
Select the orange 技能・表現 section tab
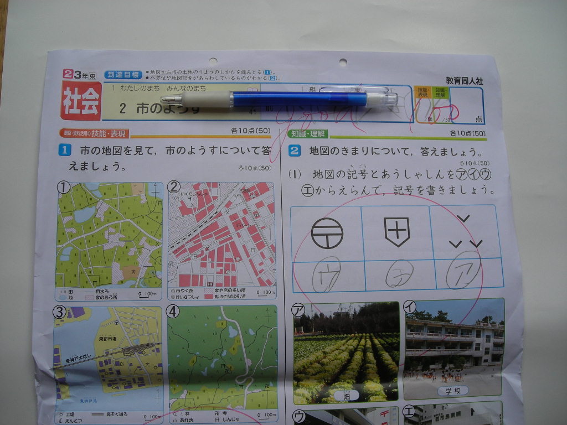pos(94,133)
